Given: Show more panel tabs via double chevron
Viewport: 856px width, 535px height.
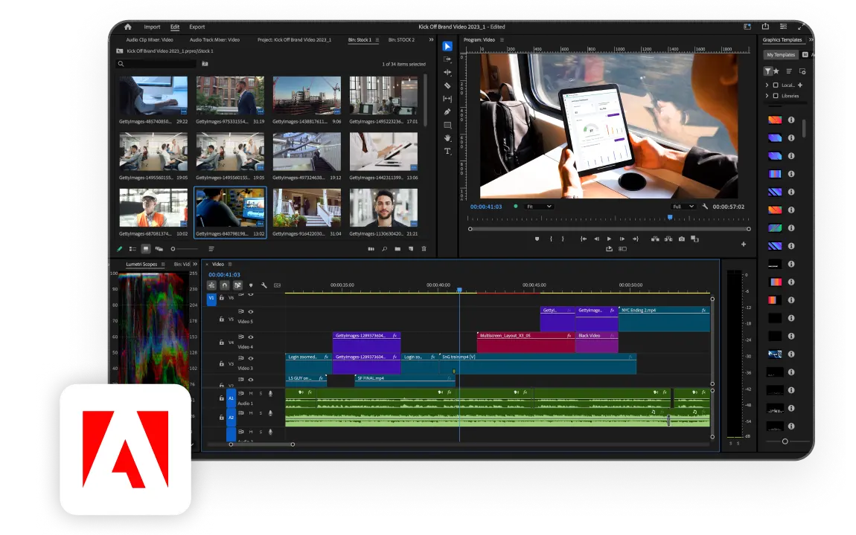Looking at the screenshot, I should tap(431, 40).
